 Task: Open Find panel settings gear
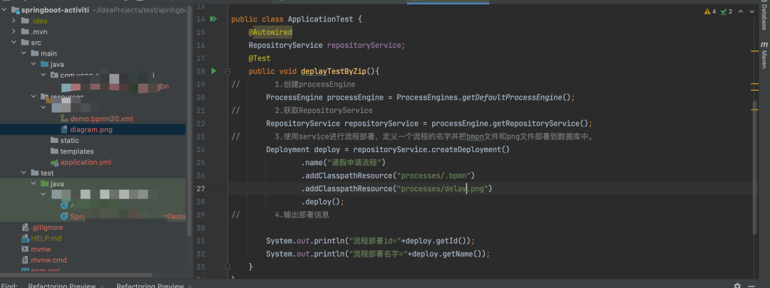point(737,286)
